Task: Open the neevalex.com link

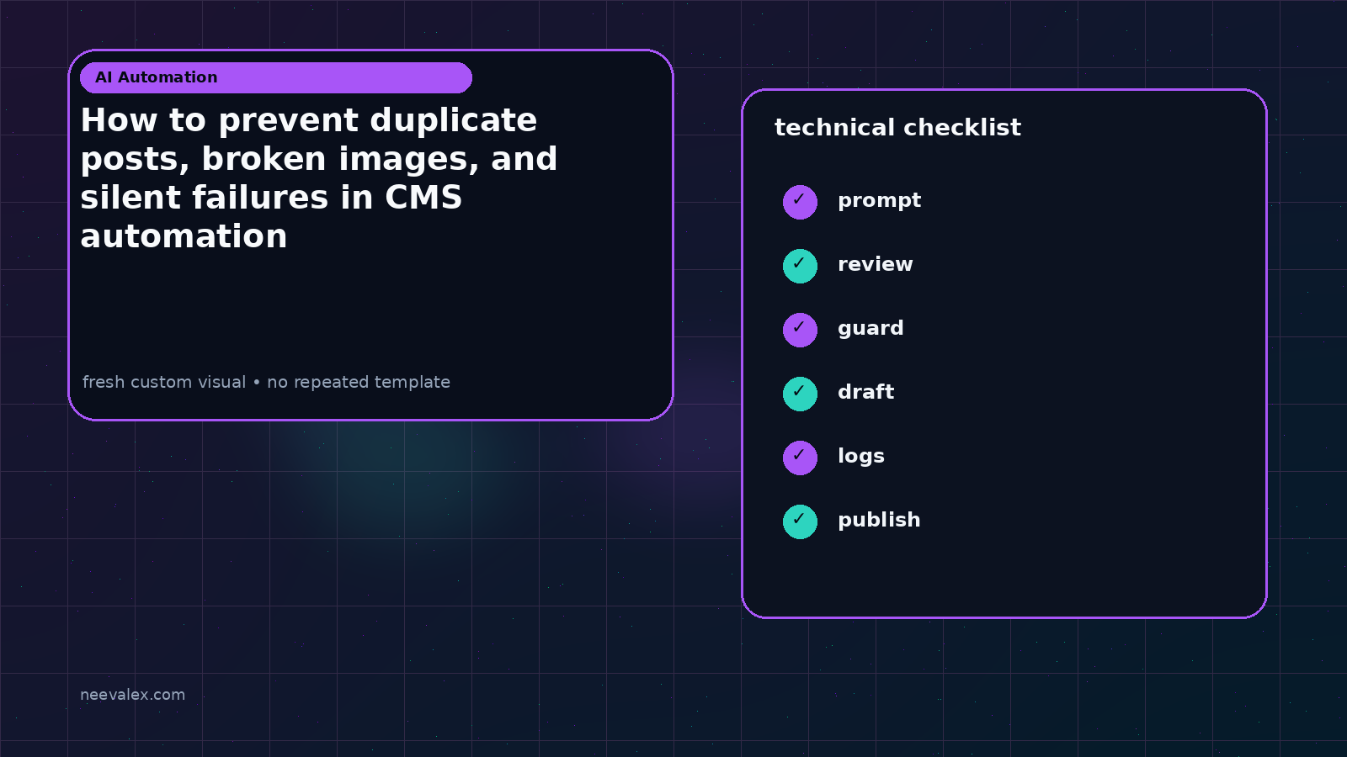Action: click(132, 695)
